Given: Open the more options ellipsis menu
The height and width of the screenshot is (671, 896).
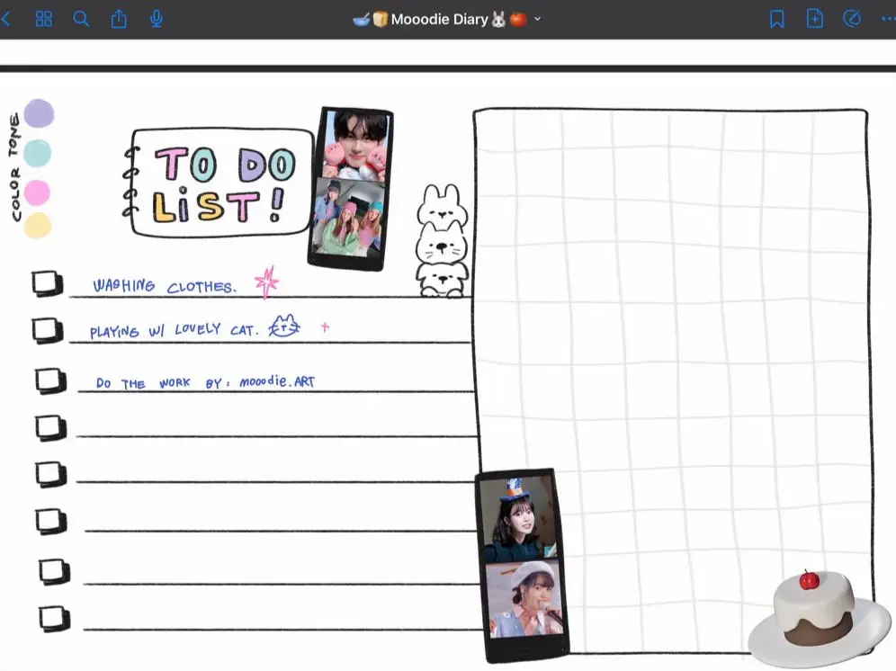Looking at the screenshot, I should click(883, 18).
